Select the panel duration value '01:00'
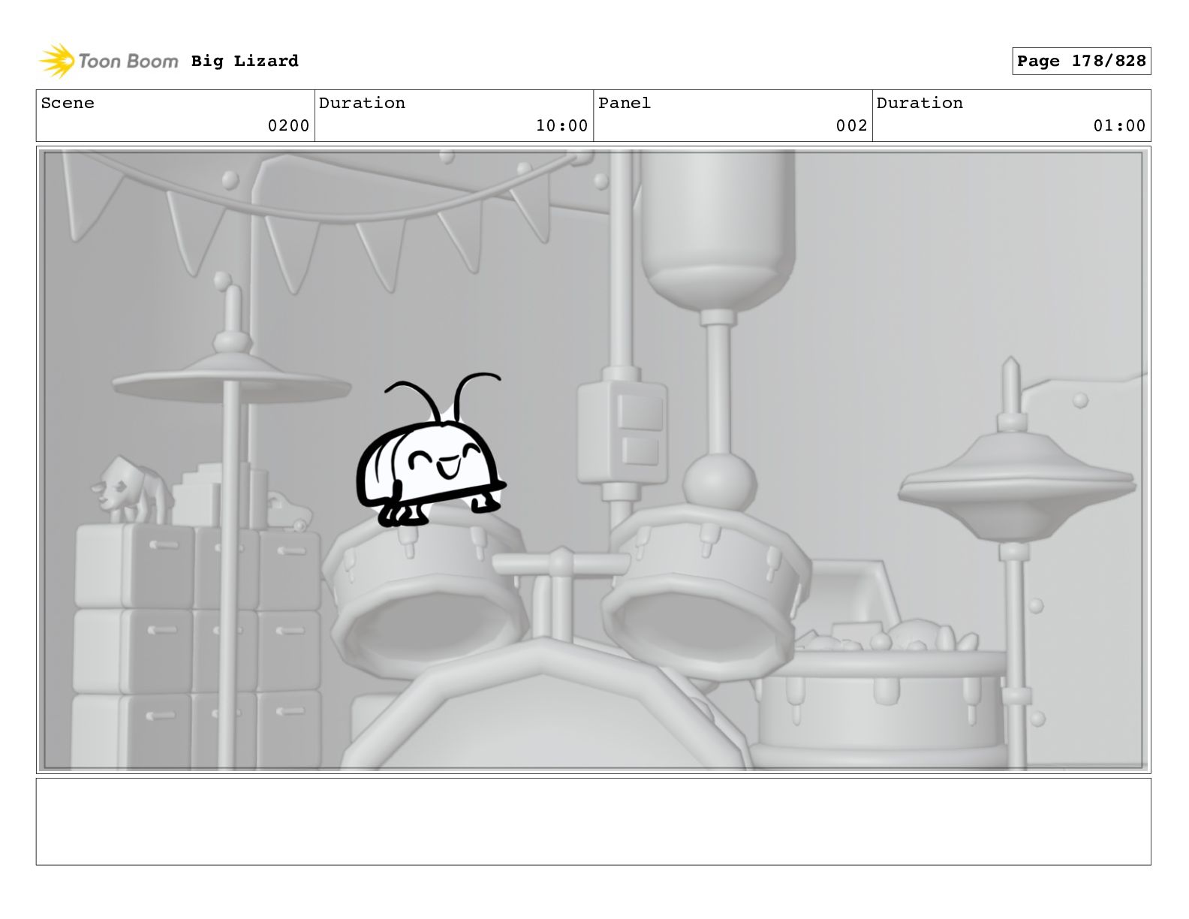The width and height of the screenshot is (1189, 919). point(1119,126)
